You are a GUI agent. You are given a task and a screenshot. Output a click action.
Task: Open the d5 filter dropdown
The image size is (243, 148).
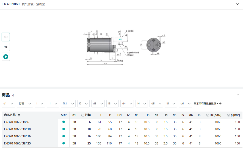156,104
